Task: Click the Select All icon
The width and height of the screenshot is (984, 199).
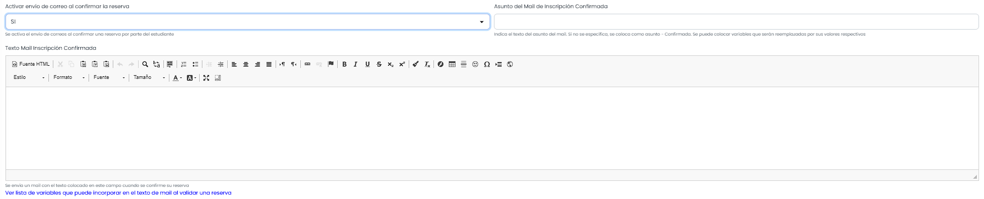Action: coord(170,64)
